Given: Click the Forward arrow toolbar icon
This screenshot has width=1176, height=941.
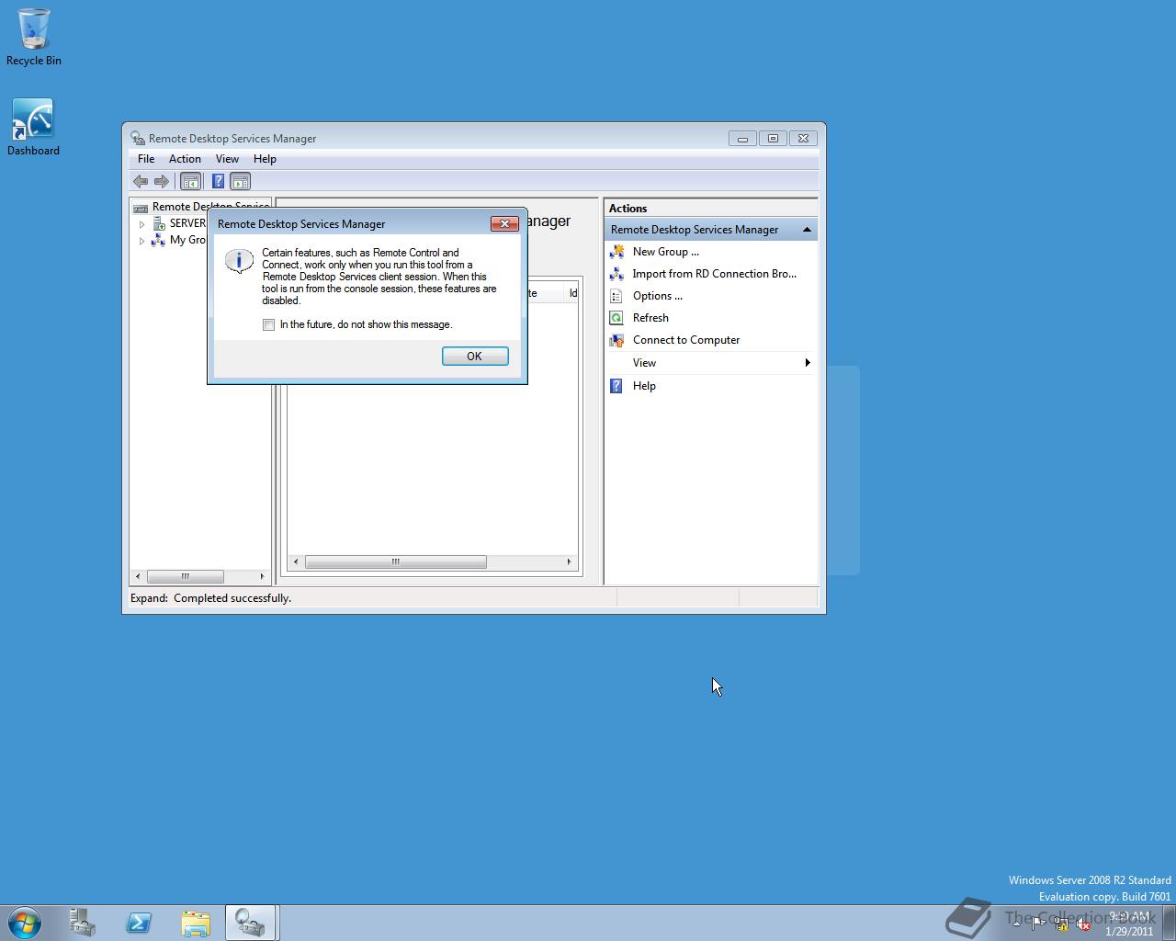Looking at the screenshot, I should 162,181.
